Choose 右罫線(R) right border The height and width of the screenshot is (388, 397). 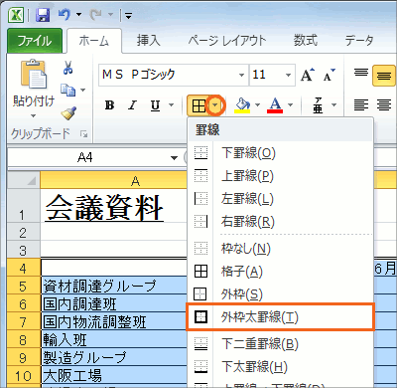(x=281, y=221)
